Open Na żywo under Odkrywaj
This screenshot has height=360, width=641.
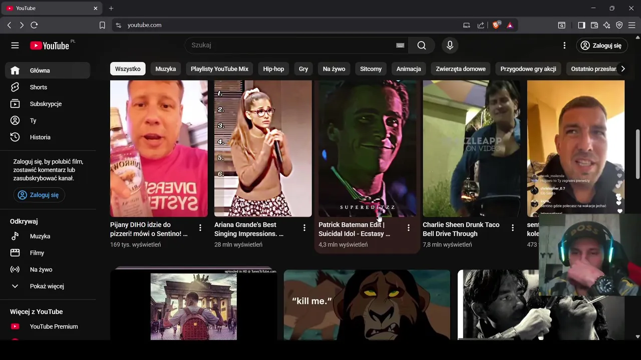pos(48,269)
